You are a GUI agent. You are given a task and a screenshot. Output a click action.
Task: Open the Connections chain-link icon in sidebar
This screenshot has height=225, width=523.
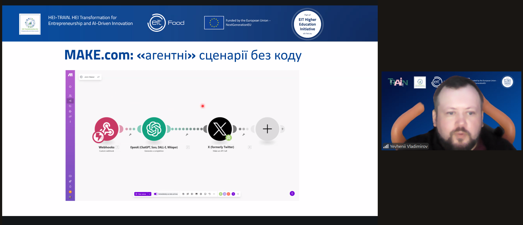[x=70, y=117]
